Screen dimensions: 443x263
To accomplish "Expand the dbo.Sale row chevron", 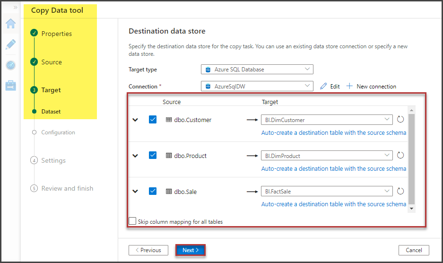I will [x=135, y=192].
